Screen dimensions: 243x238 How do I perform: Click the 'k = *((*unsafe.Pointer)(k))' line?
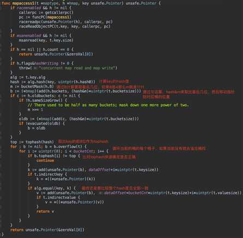click(66, 179)
